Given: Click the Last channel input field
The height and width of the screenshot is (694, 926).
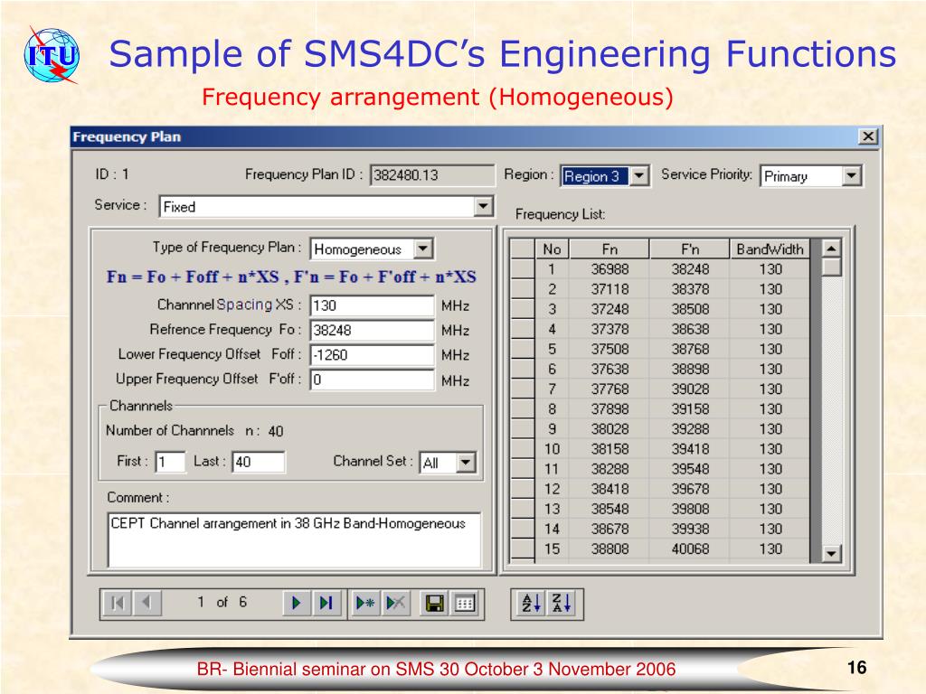Looking at the screenshot, I should pos(259,462).
